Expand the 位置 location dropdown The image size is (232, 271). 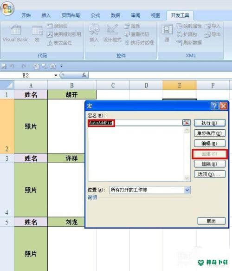click(187, 190)
